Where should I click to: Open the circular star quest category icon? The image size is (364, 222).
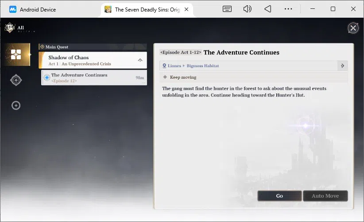(x=16, y=105)
